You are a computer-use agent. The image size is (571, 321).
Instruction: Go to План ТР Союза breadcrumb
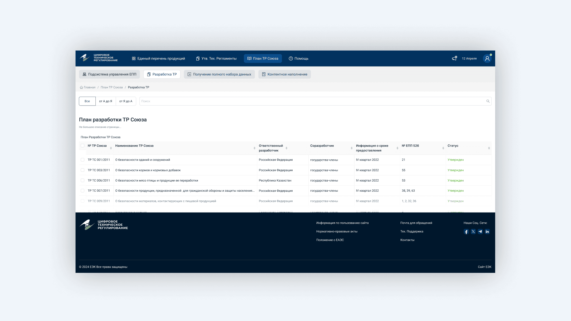[112, 87]
